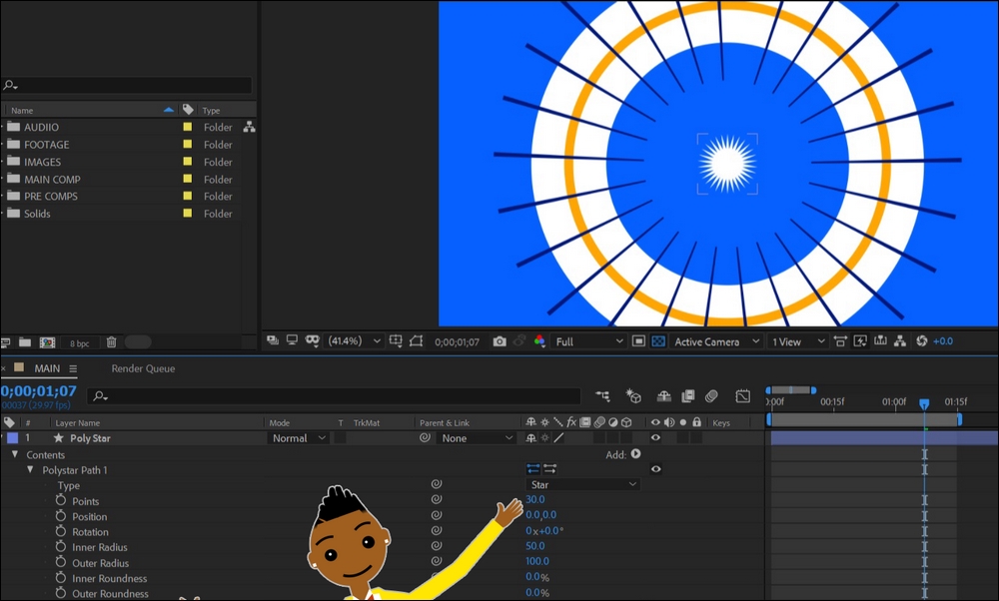Viewport: 999px width, 601px height.
Task: Toggle the Points stopwatch
Action: (x=61, y=500)
